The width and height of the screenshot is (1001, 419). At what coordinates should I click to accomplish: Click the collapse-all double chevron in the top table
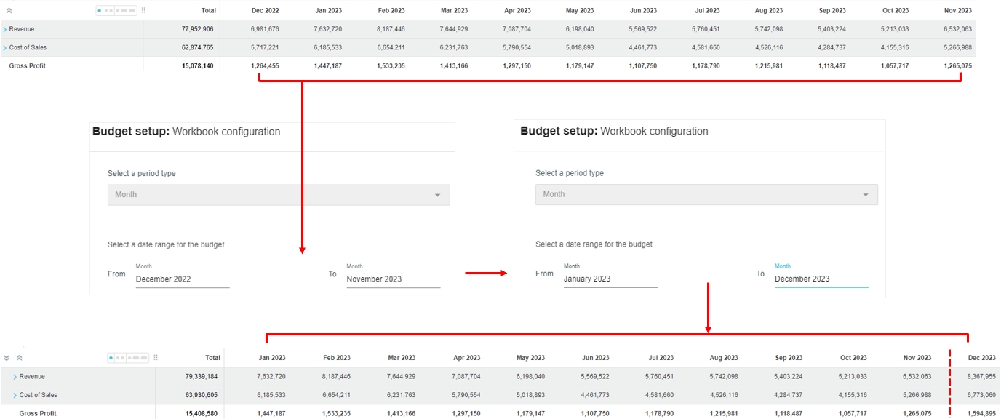(9, 11)
